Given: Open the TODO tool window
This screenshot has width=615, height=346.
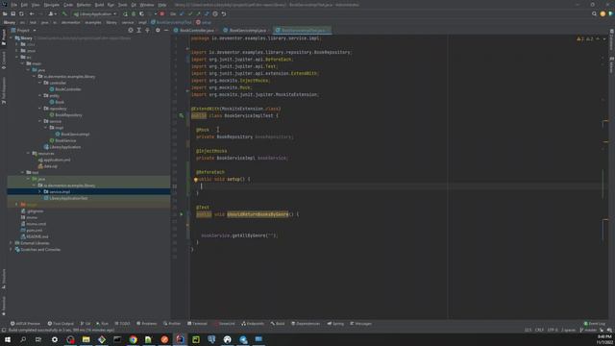Looking at the screenshot, I should point(122,324).
